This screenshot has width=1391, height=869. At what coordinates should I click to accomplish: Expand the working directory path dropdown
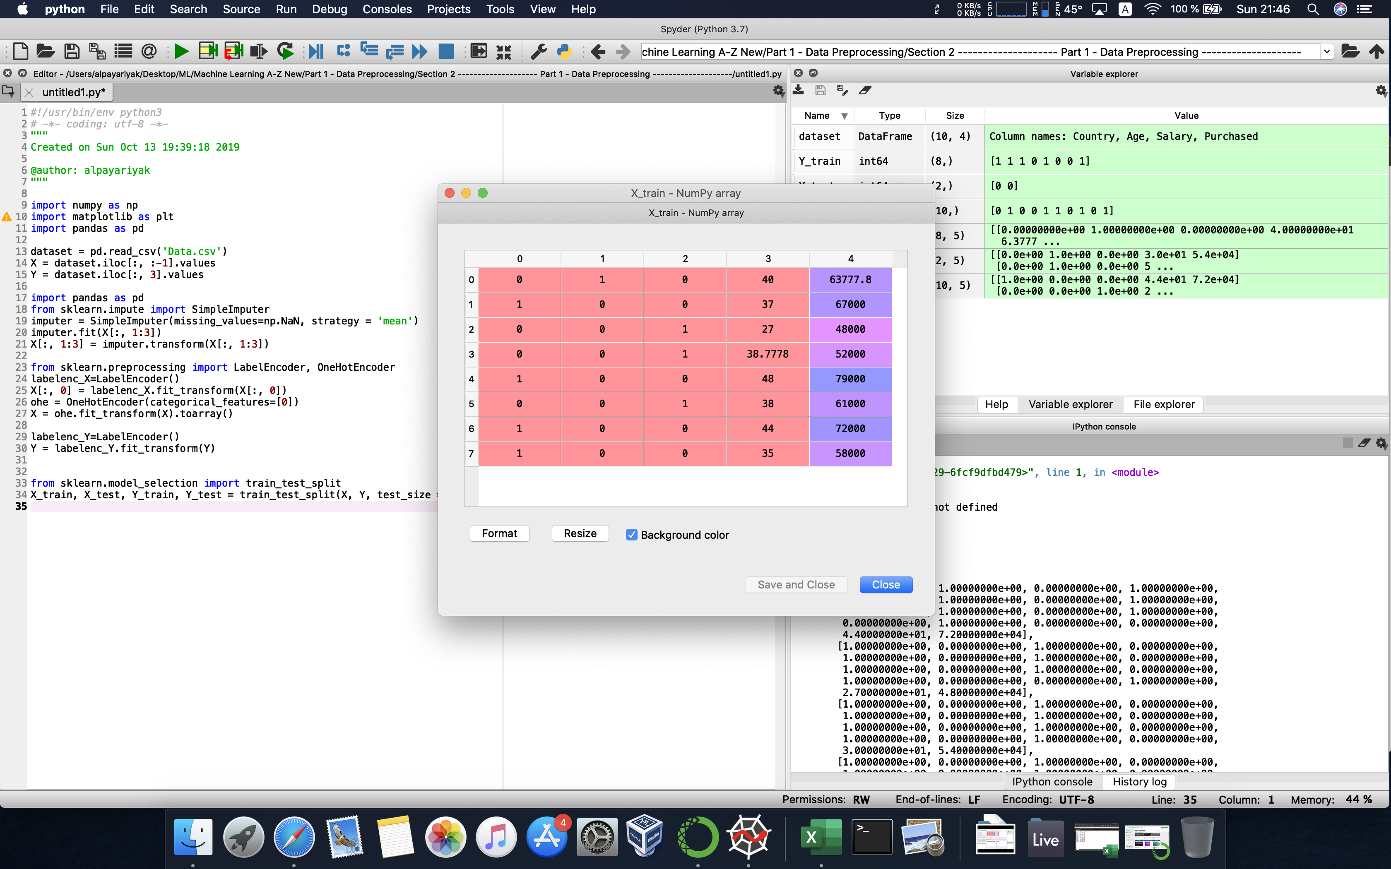[x=1326, y=52]
